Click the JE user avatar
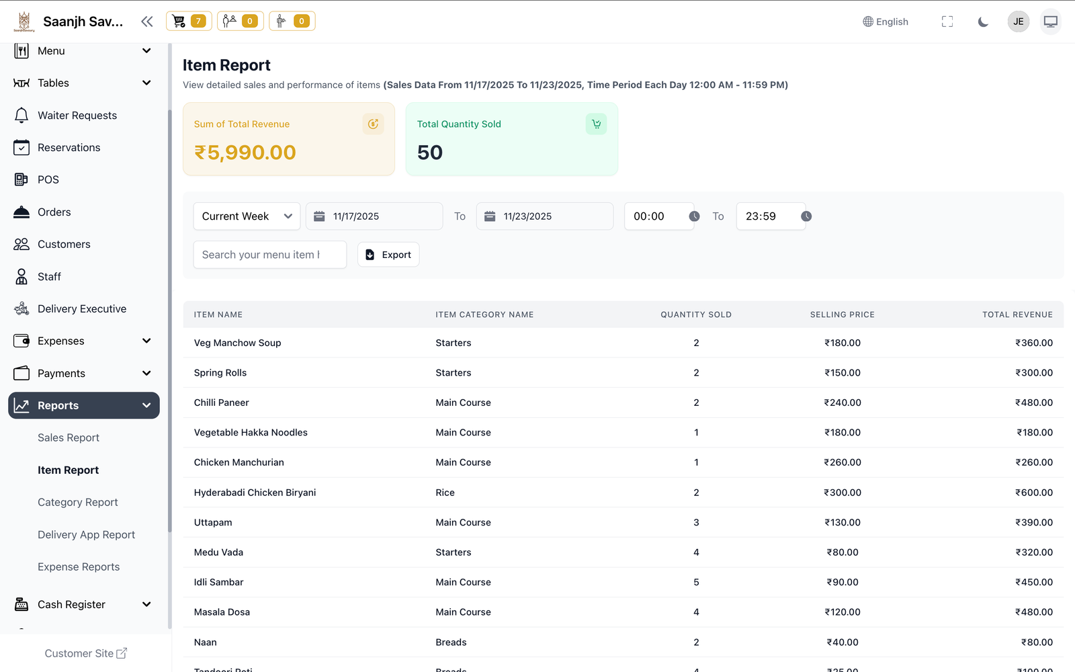The image size is (1075, 672). [x=1019, y=22]
